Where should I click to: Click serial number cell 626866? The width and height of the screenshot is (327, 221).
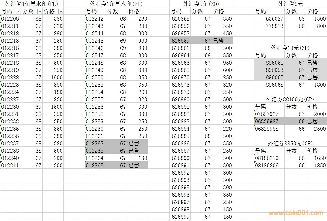click(x=181, y=63)
